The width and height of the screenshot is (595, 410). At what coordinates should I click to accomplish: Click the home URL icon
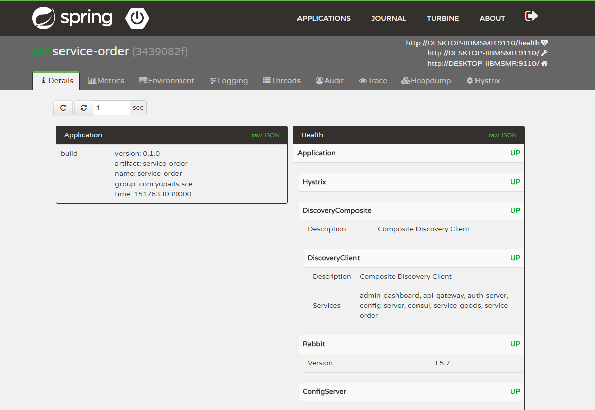pyautogui.click(x=544, y=64)
